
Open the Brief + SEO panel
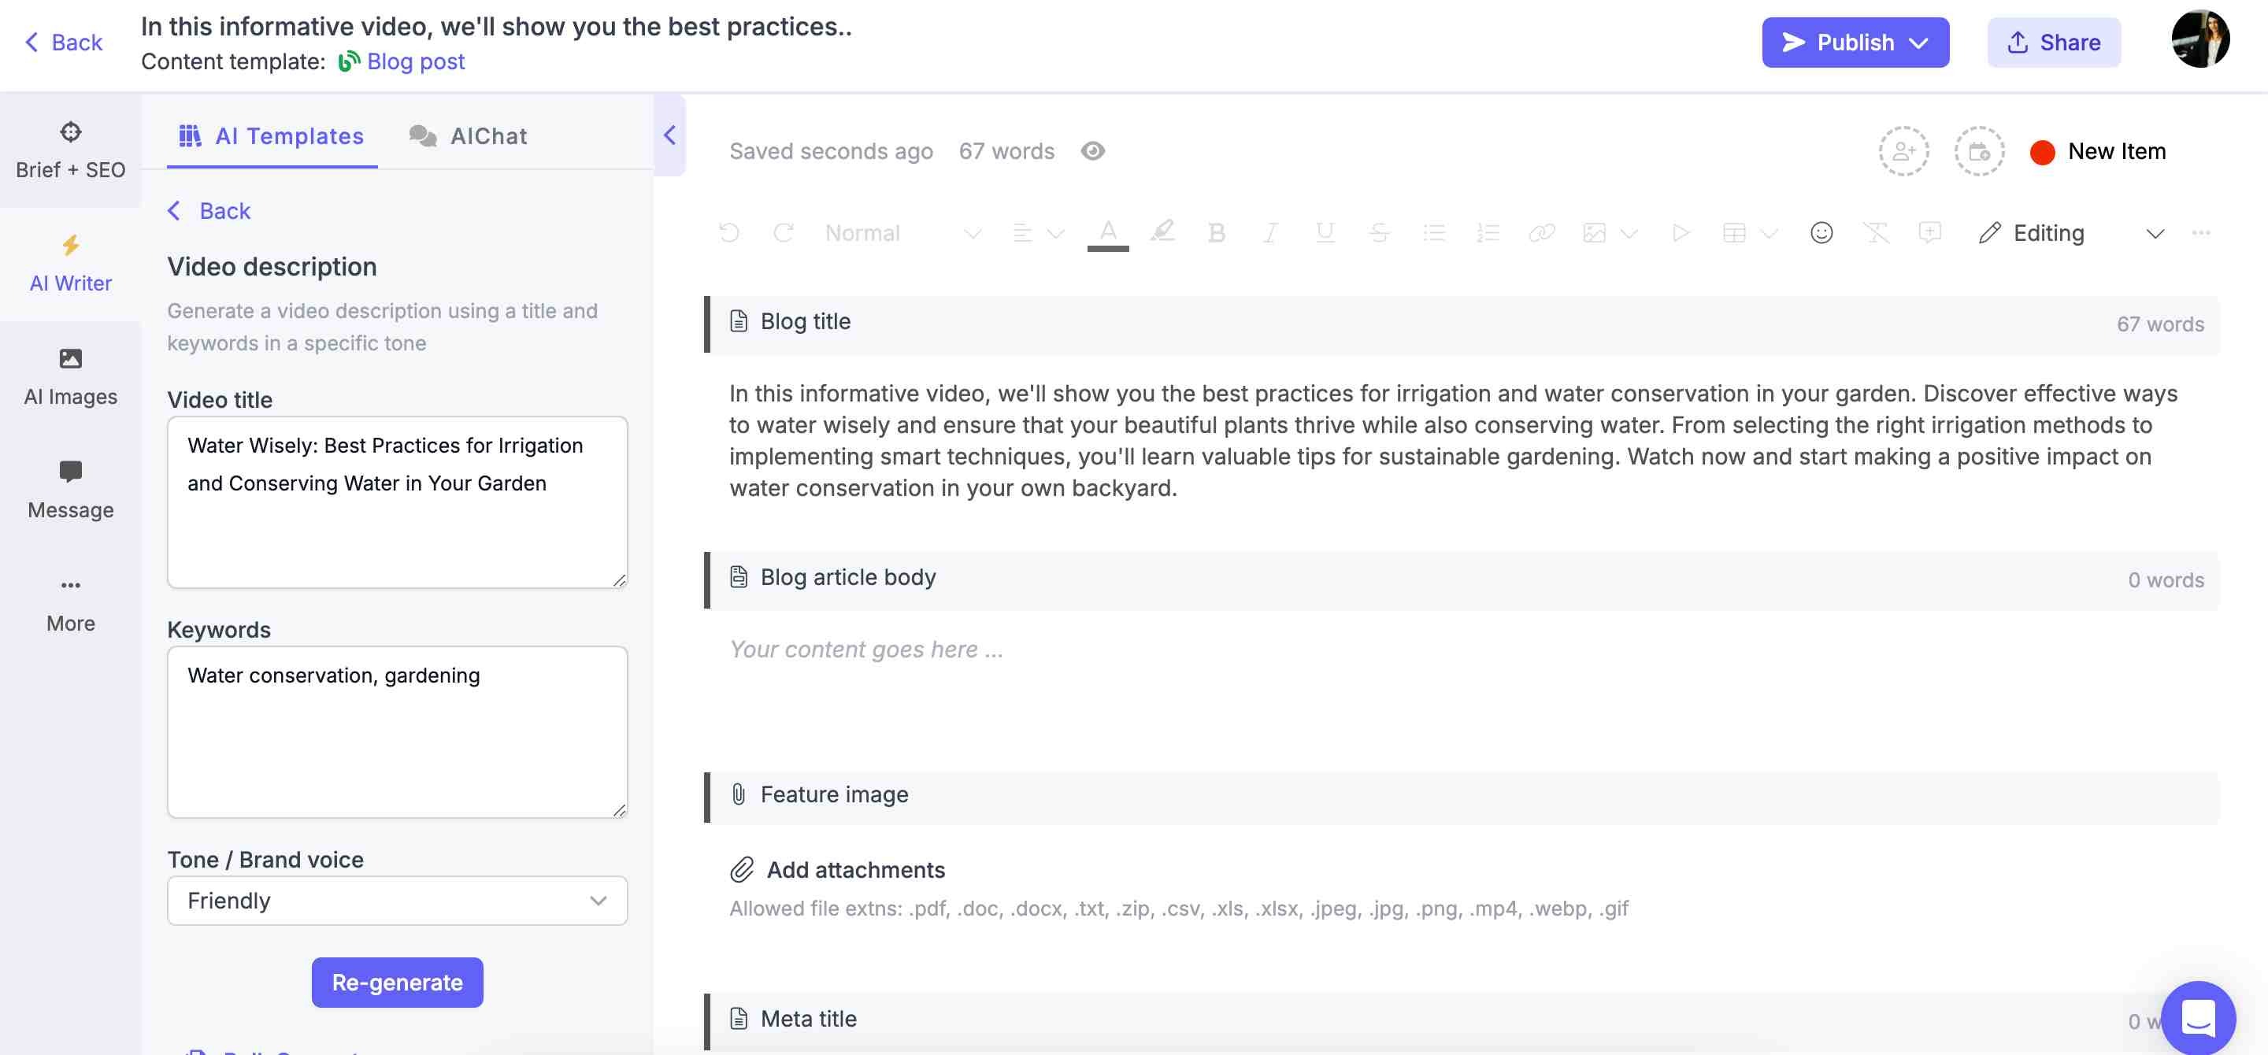coord(70,150)
